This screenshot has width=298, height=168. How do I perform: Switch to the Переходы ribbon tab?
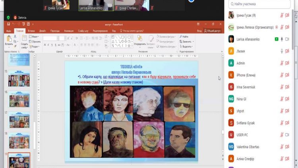coord(55,31)
